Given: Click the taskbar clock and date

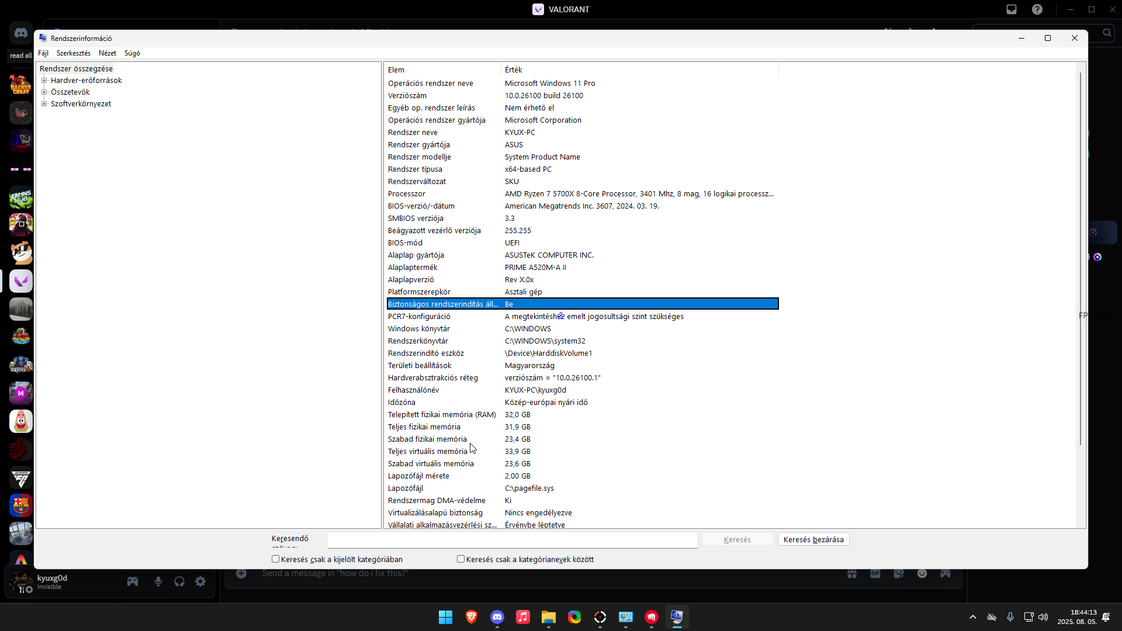Looking at the screenshot, I should [1078, 617].
